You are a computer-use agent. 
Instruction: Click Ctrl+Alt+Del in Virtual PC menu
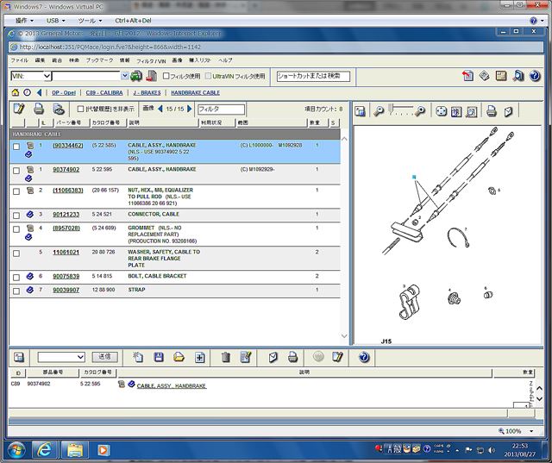133,21
